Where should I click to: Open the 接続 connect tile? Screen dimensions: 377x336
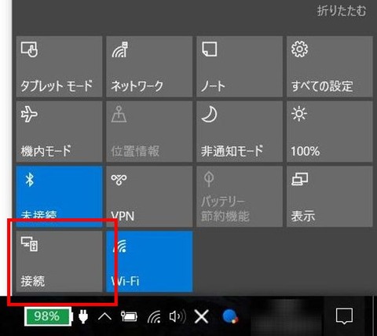pyautogui.click(x=59, y=261)
